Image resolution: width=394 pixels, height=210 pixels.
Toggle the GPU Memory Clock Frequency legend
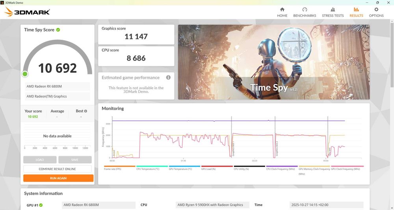[314, 170]
